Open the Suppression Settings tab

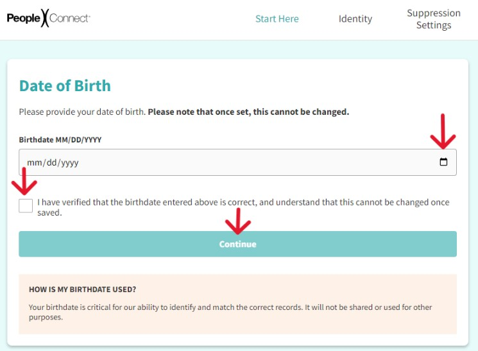(x=434, y=19)
